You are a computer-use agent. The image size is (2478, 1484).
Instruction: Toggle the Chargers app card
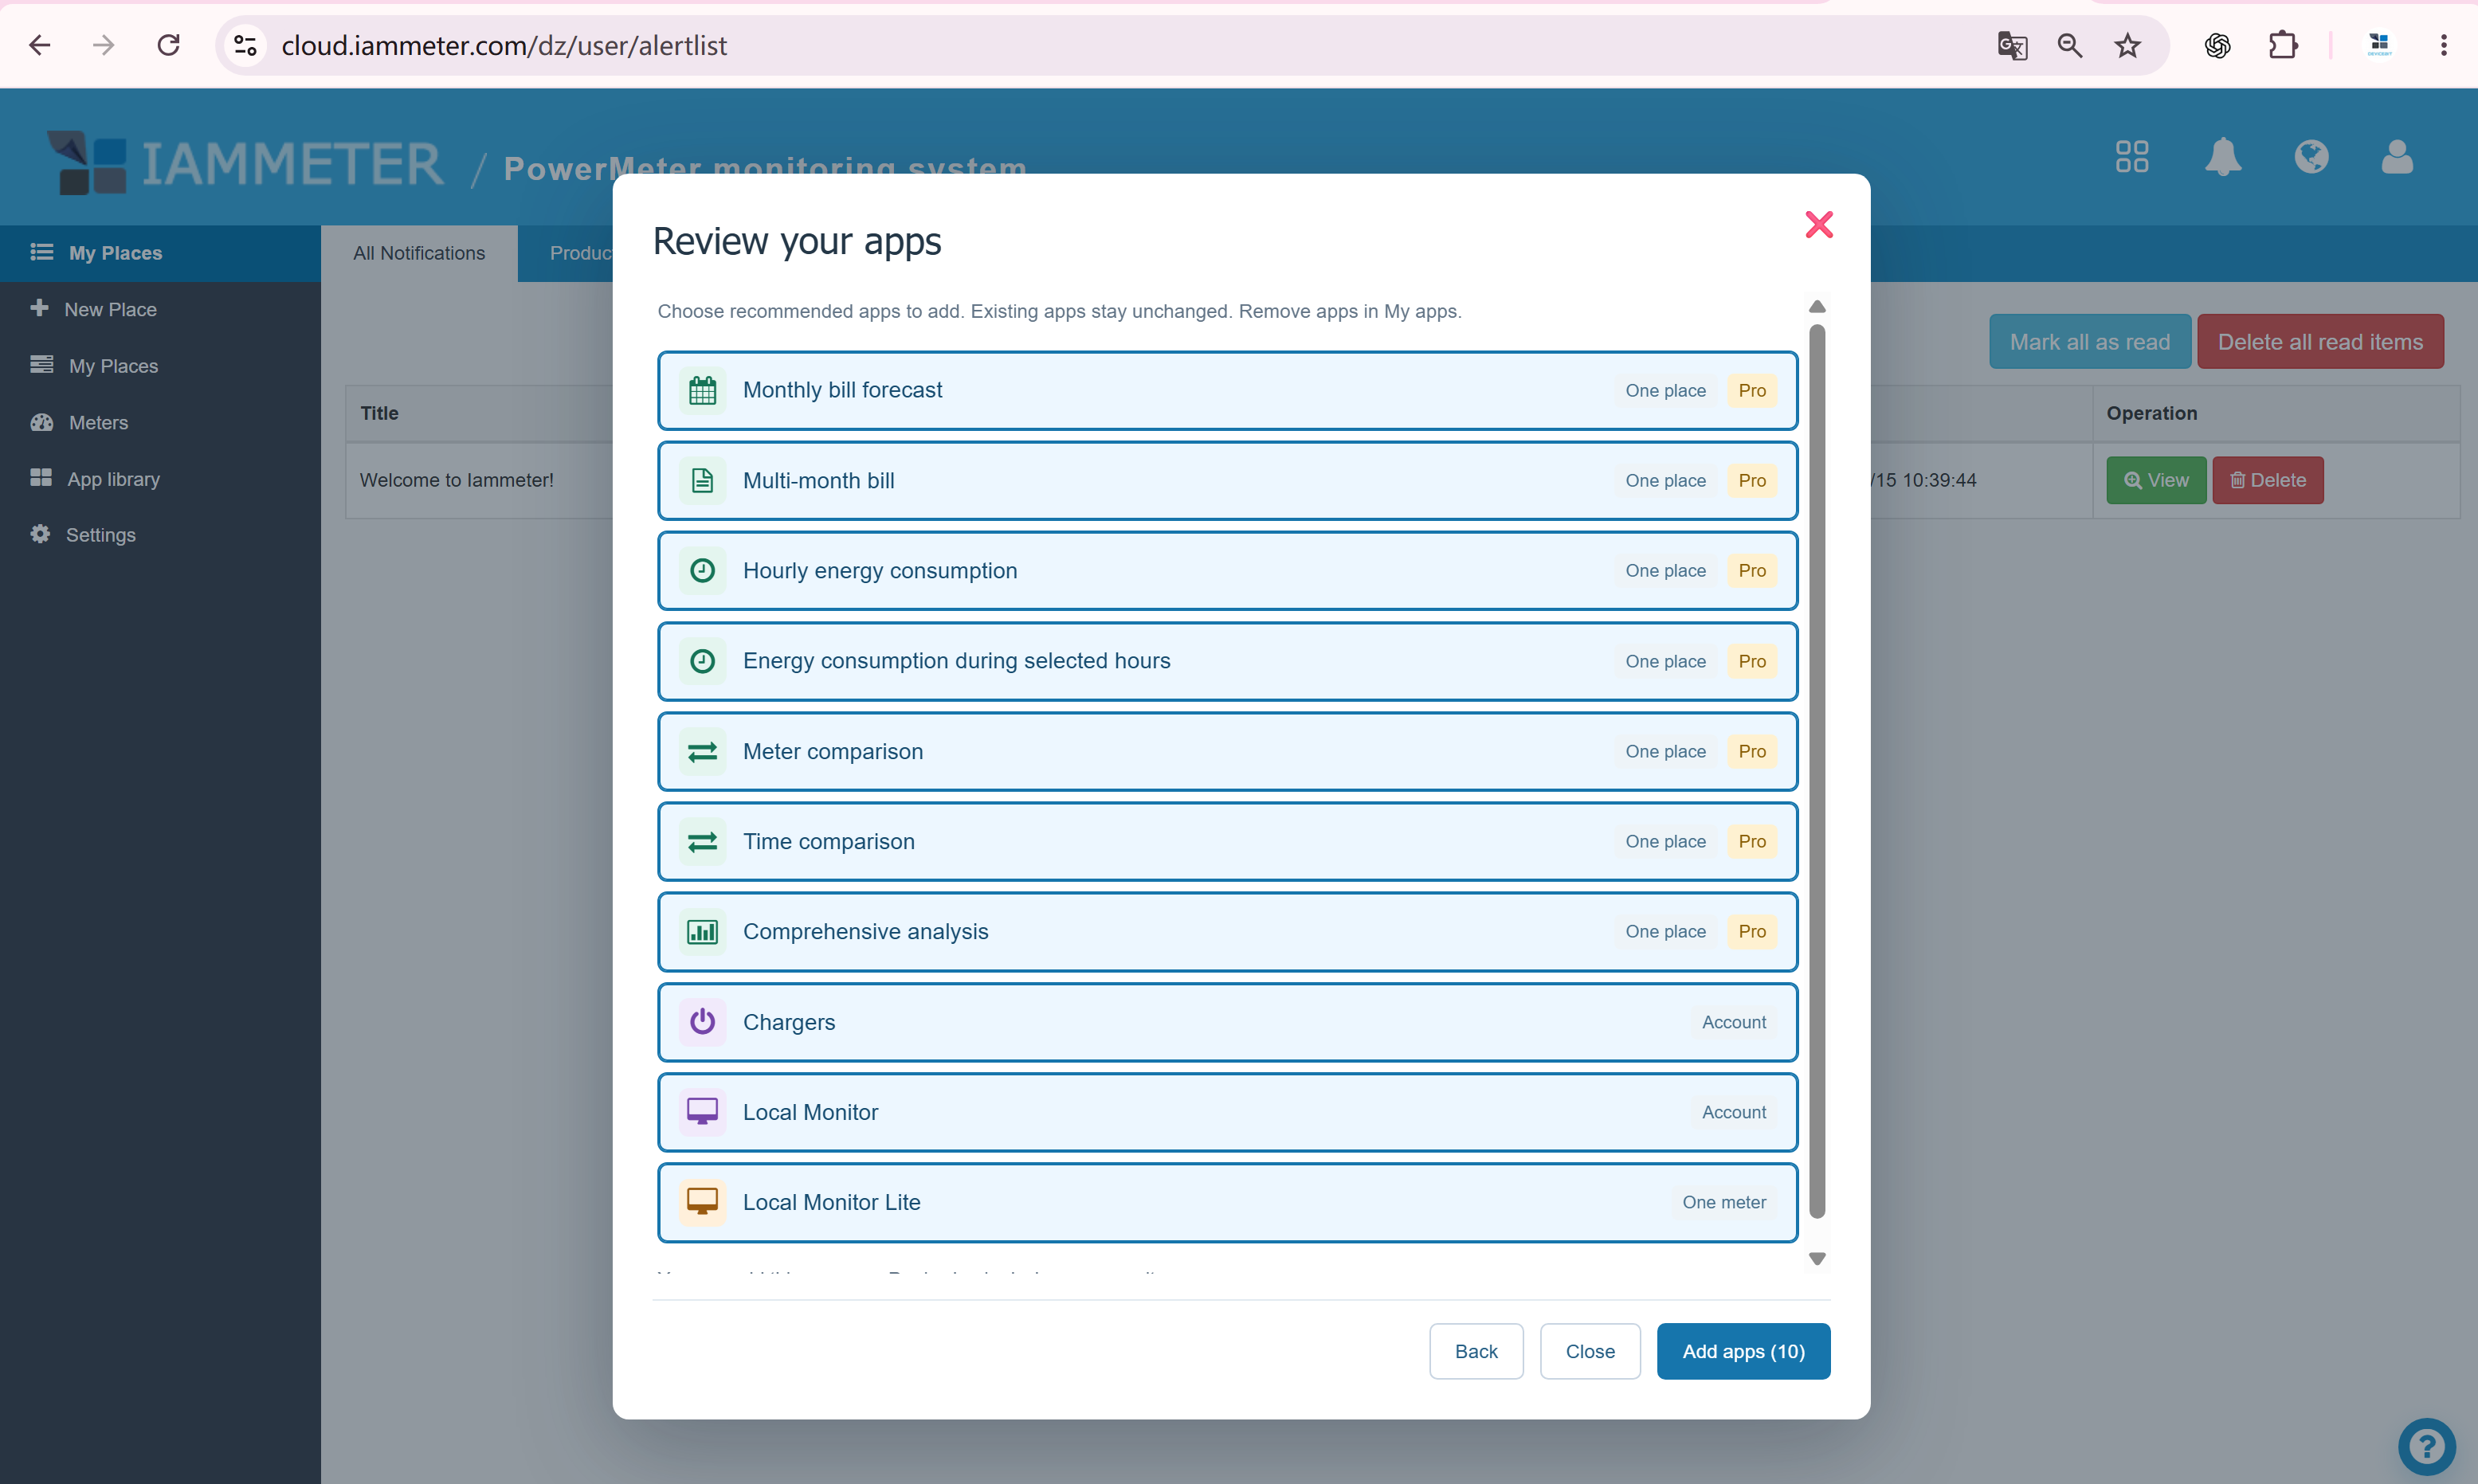[x=1227, y=1022]
